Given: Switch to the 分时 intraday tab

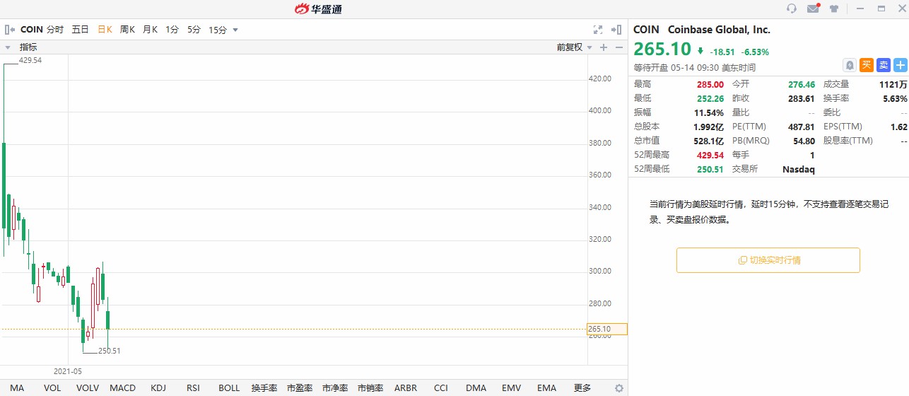Looking at the screenshot, I should point(55,30).
